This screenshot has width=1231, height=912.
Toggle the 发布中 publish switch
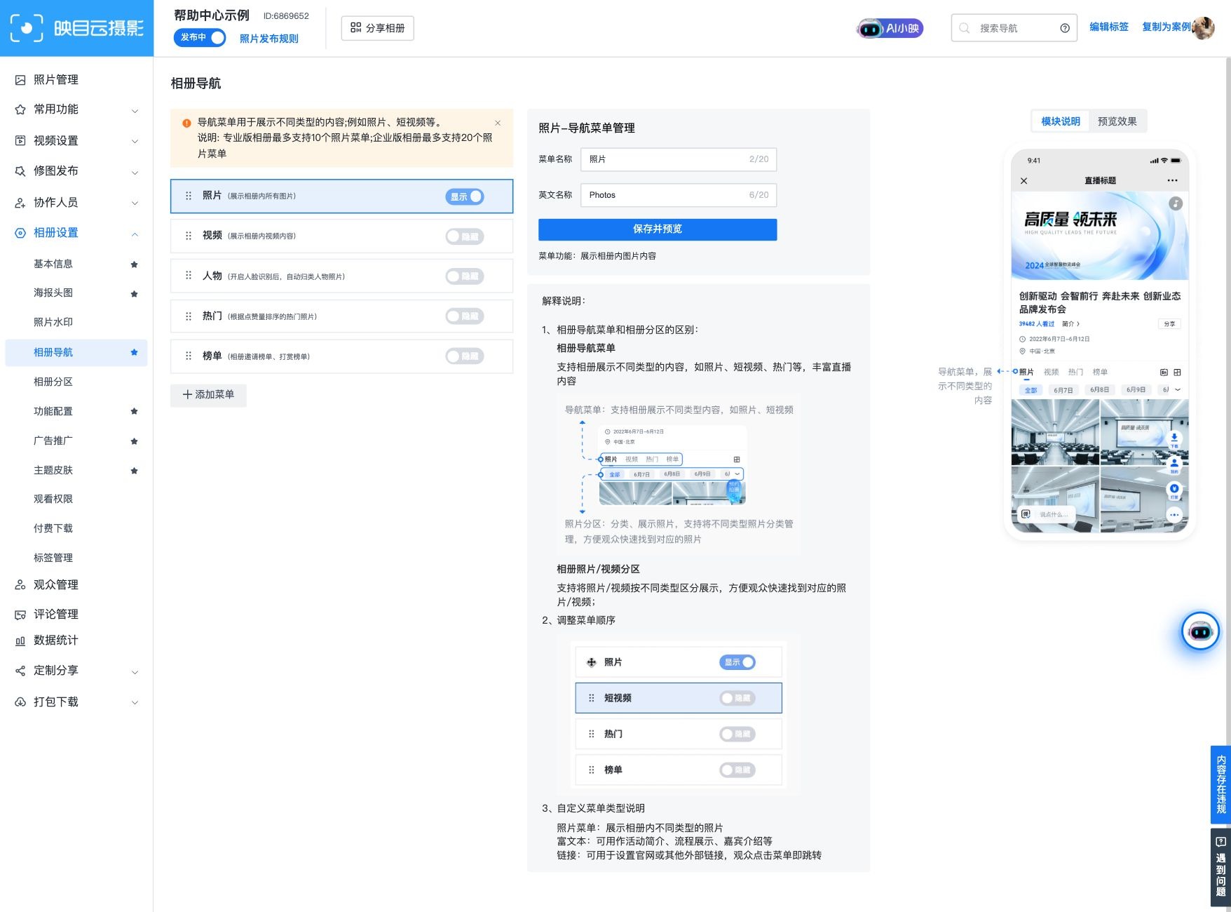click(200, 38)
